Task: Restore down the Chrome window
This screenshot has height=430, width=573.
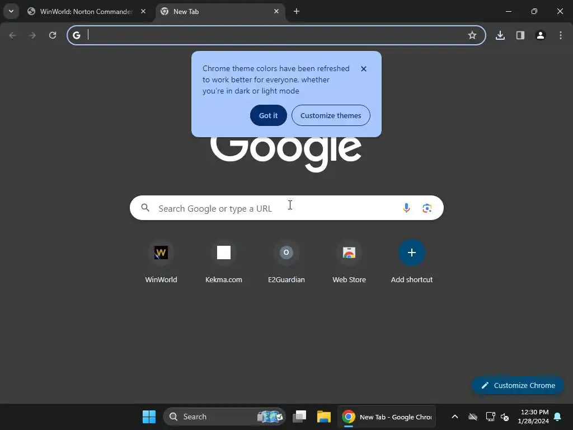Action: [534, 11]
